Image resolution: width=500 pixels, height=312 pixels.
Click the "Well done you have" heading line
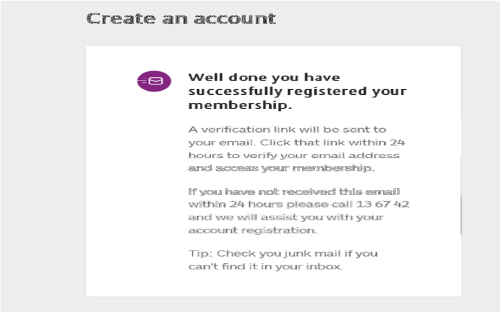[264, 77]
